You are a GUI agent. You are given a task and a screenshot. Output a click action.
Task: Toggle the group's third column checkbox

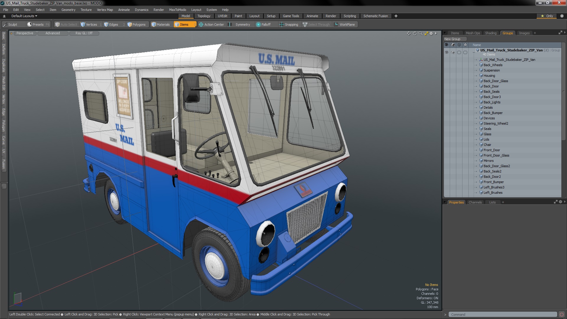[459, 52]
